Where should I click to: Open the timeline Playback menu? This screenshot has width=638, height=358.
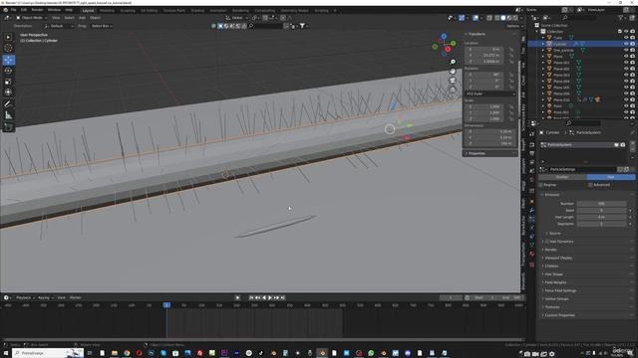(x=24, y=298)
